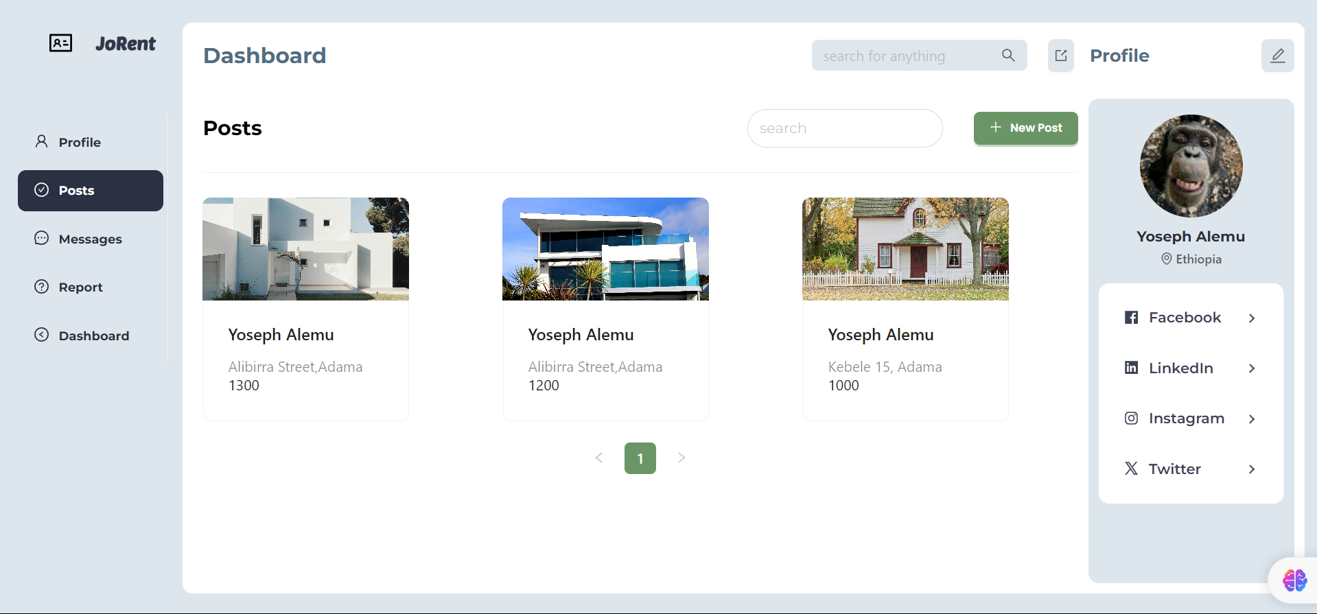Open the brain assistant widget icon

(1294, 580)
